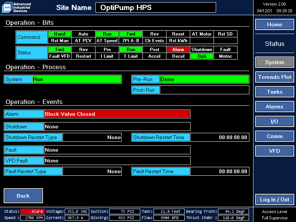Screen dimensions: 296x222
Task: Toggle the Hand command bit
Action: click(x=60, y=34)
